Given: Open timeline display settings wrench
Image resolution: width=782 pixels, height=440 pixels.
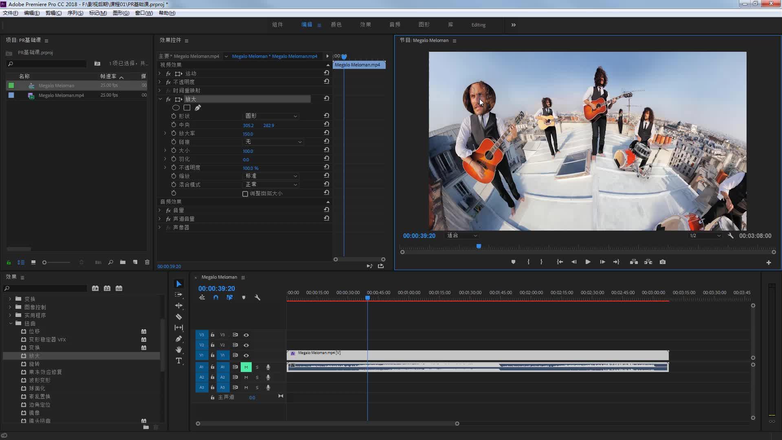Looking at the screenshot, I should coord(257,297).
